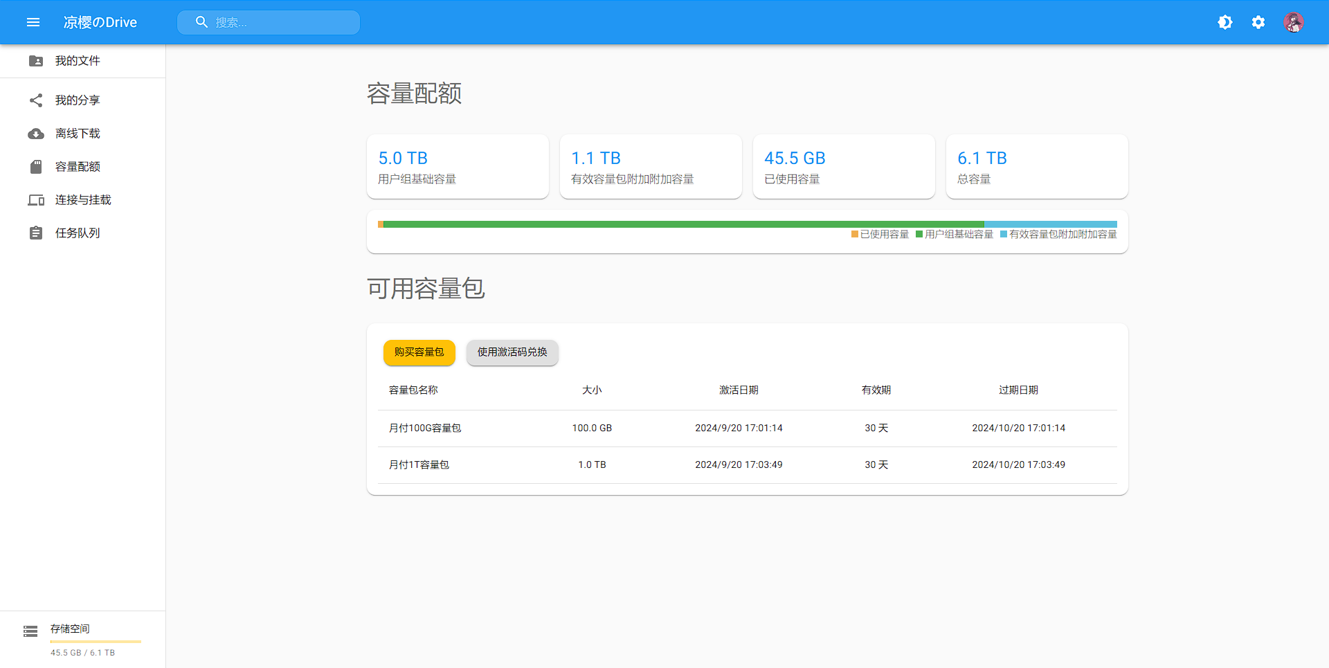The image size is (1329, 668).
Task: Click the 1.1 TB 有效容量包附加容量 card
Action: (651, 166)
